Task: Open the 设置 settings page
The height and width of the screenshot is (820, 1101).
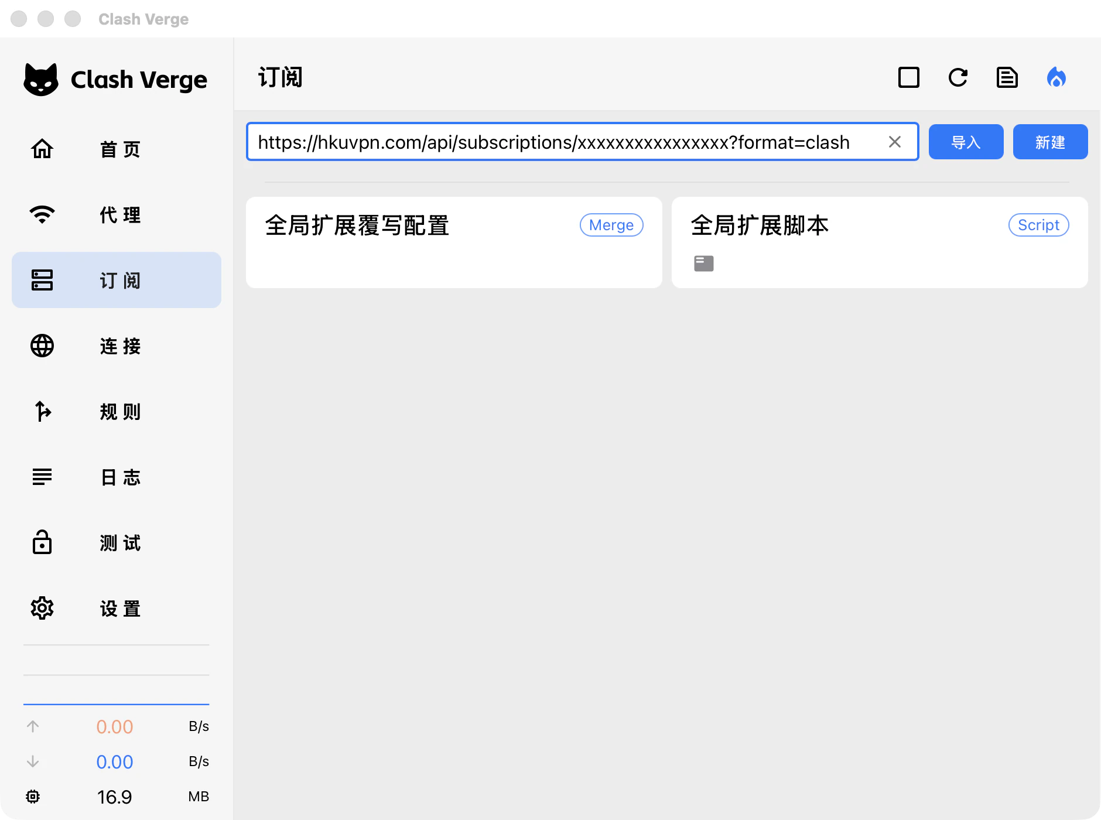Action: coord(117,608)
